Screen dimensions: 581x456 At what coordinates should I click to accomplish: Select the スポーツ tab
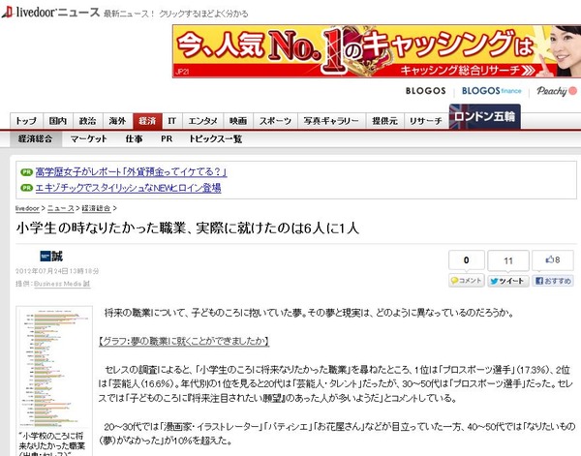(x=275, y=121)
